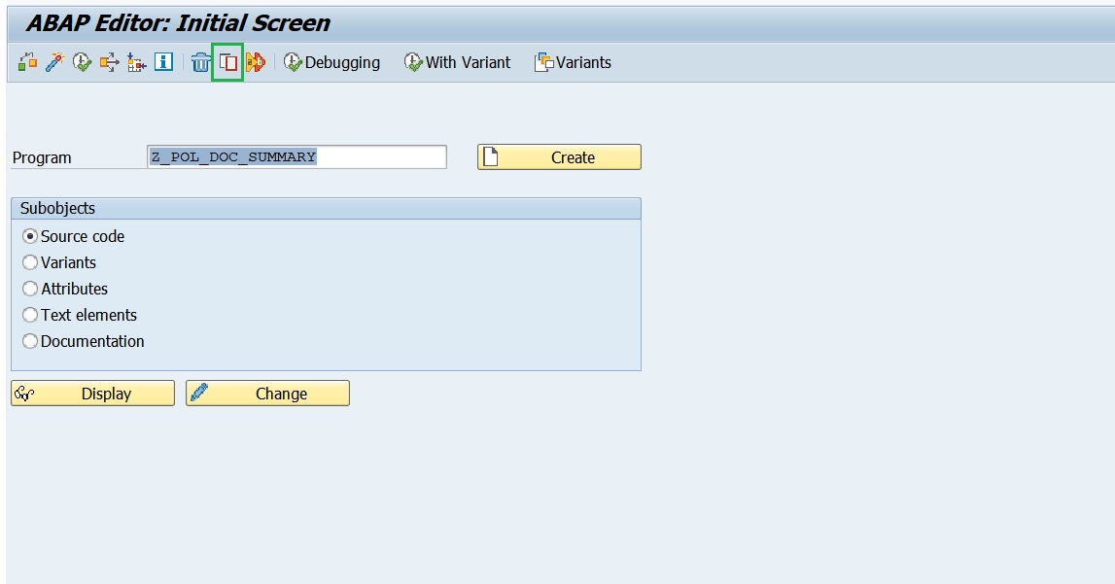Click the Delete trash can icon
The width and height of the screenshot is (1115, 584).
tap(201, 62)
